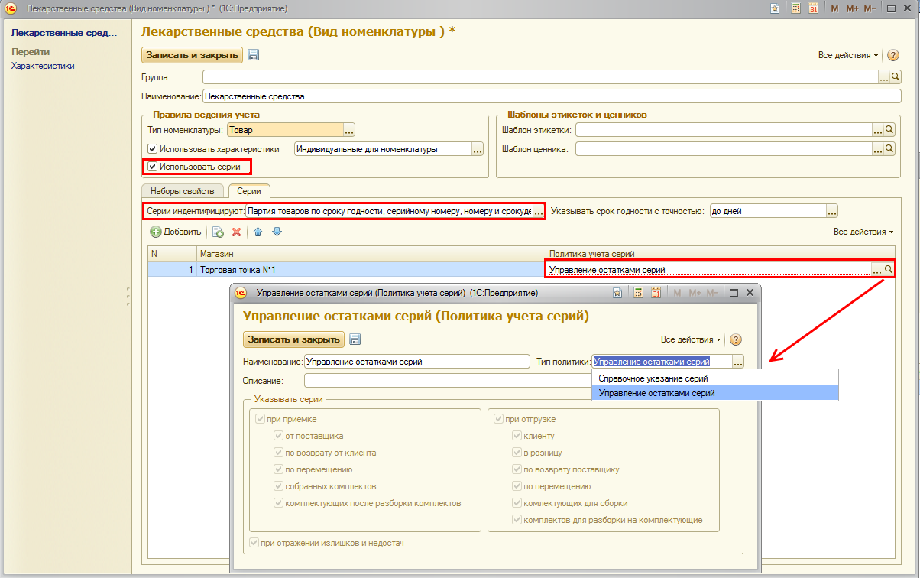Viewport: 920px width, 578px height.
Task: Click the save (floppy disk) icon in main form
Action: point(254,55)
